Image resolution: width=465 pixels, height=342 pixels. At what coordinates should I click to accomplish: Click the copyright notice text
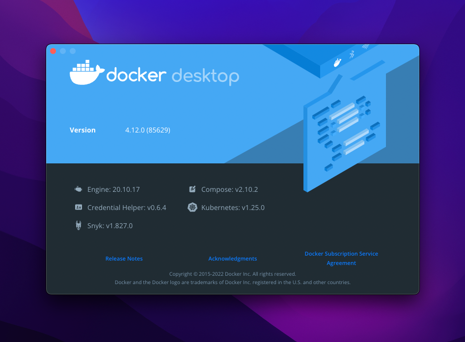(x=232, y=274)
